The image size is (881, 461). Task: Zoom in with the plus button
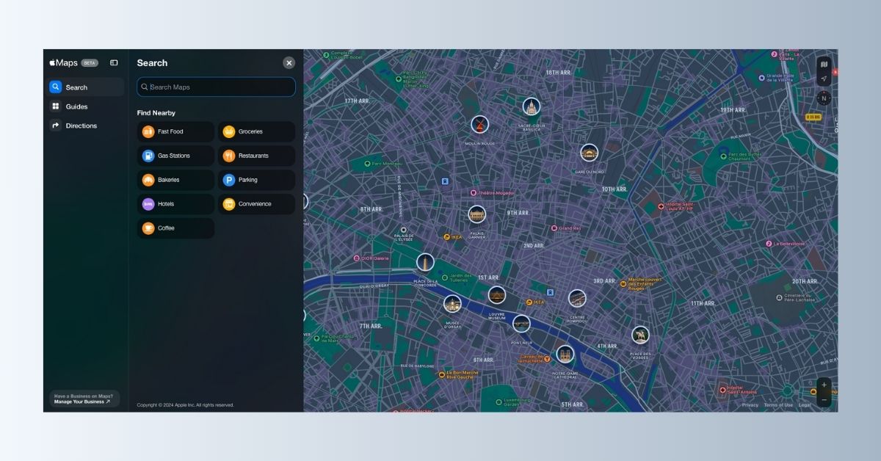click(824, 385)
